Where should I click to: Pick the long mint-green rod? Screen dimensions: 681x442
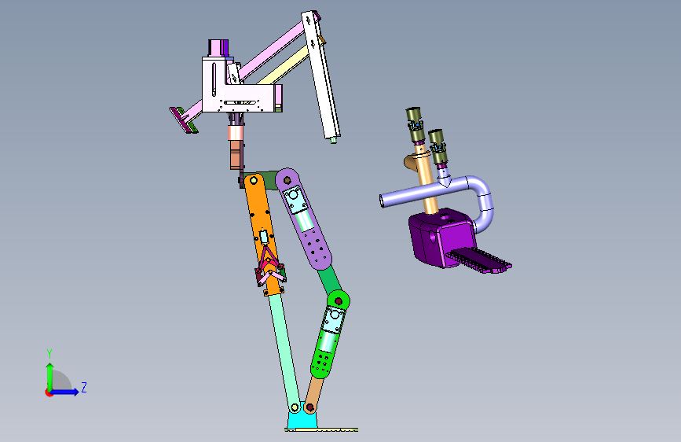(x=284, y=350)
